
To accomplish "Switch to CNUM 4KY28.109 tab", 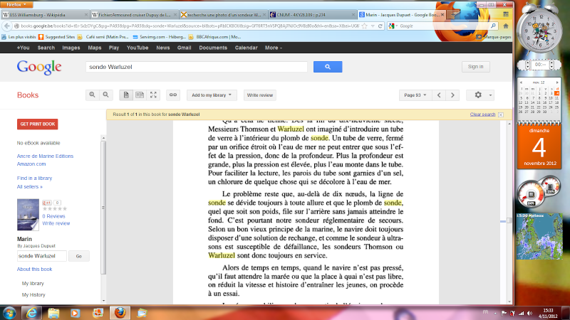I will coord(313,15).
